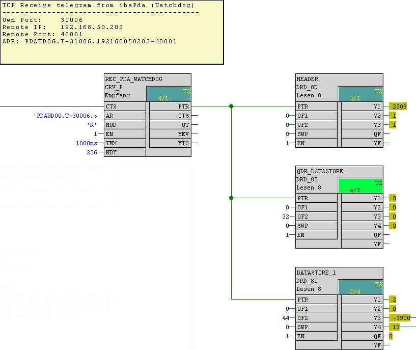Click the REC_PDA_WATCHDOG block title
416x350 pixels.
point(133,79)
